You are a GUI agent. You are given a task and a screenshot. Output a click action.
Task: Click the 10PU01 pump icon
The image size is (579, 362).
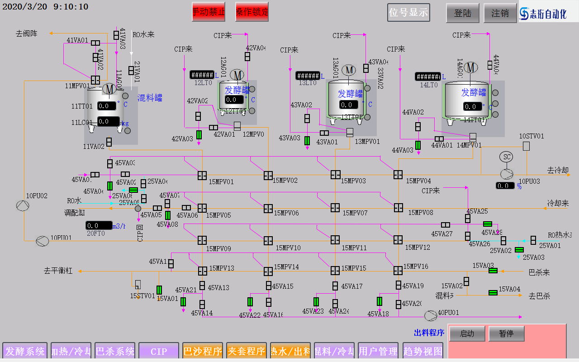click(42, 241)
